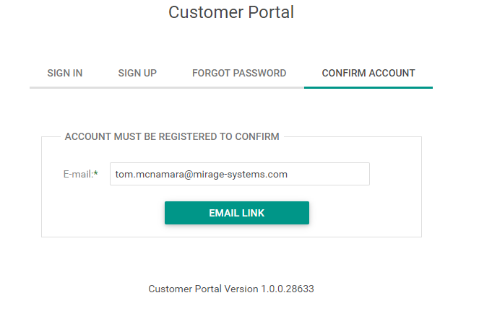Go to the Forgot Password tab
The width and height of the screenshot is (479, 324).
coord(239,73)
